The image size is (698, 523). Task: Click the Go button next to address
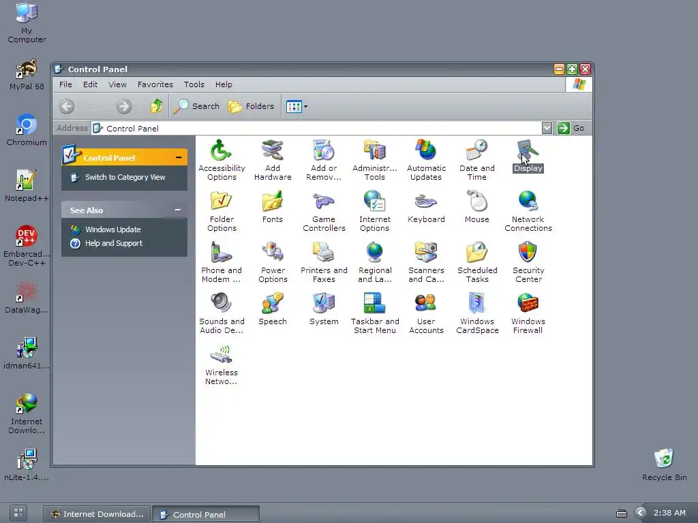(571, 128)
